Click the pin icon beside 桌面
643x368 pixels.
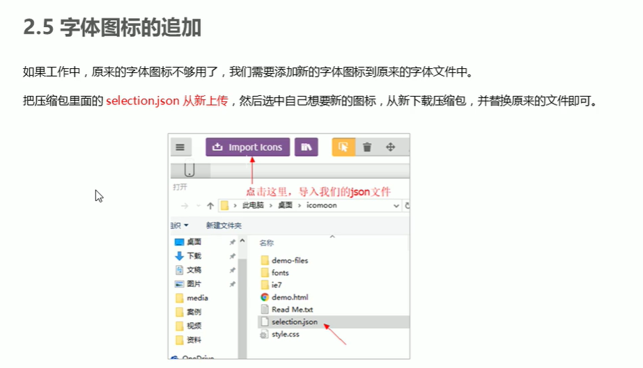(x=232, y=242)
